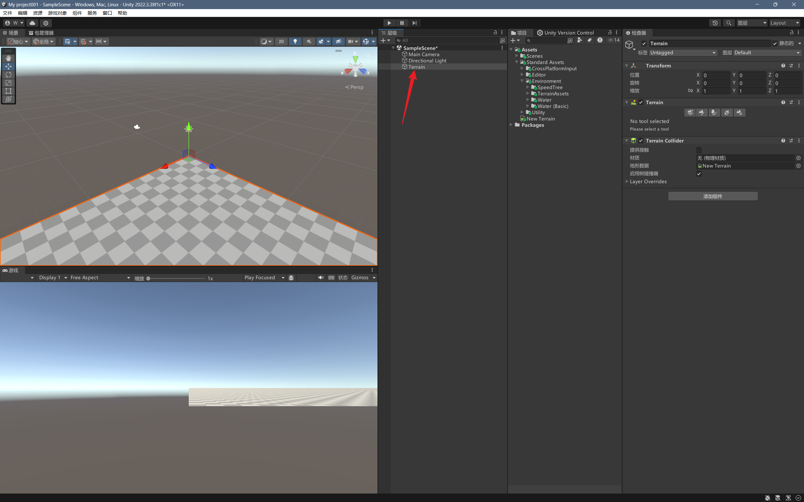Image resolution: width=804 pixels, height=502 pixels.
Task: Open the 组件 menu
Action: 77,13
